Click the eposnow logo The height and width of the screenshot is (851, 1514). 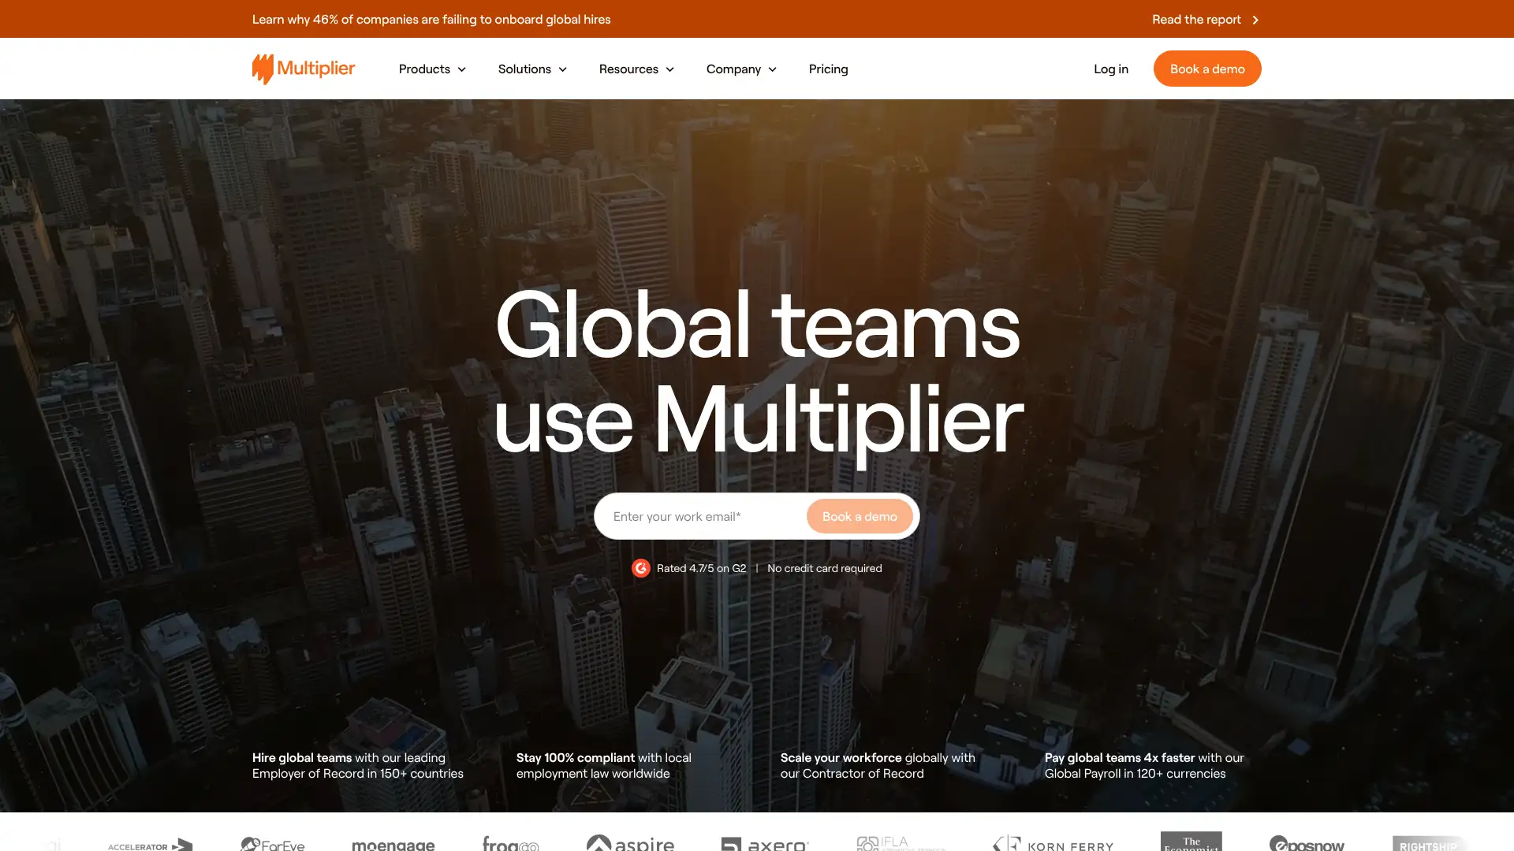point(1307,843)
